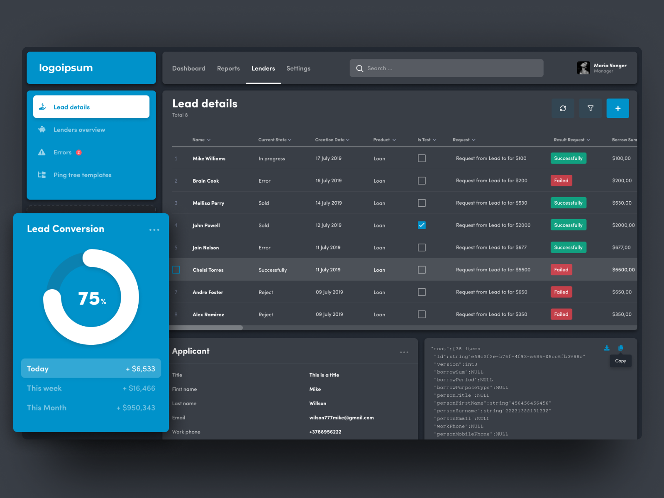
Task: Click the 75% conversion progress ring
Action: (90, 297)
